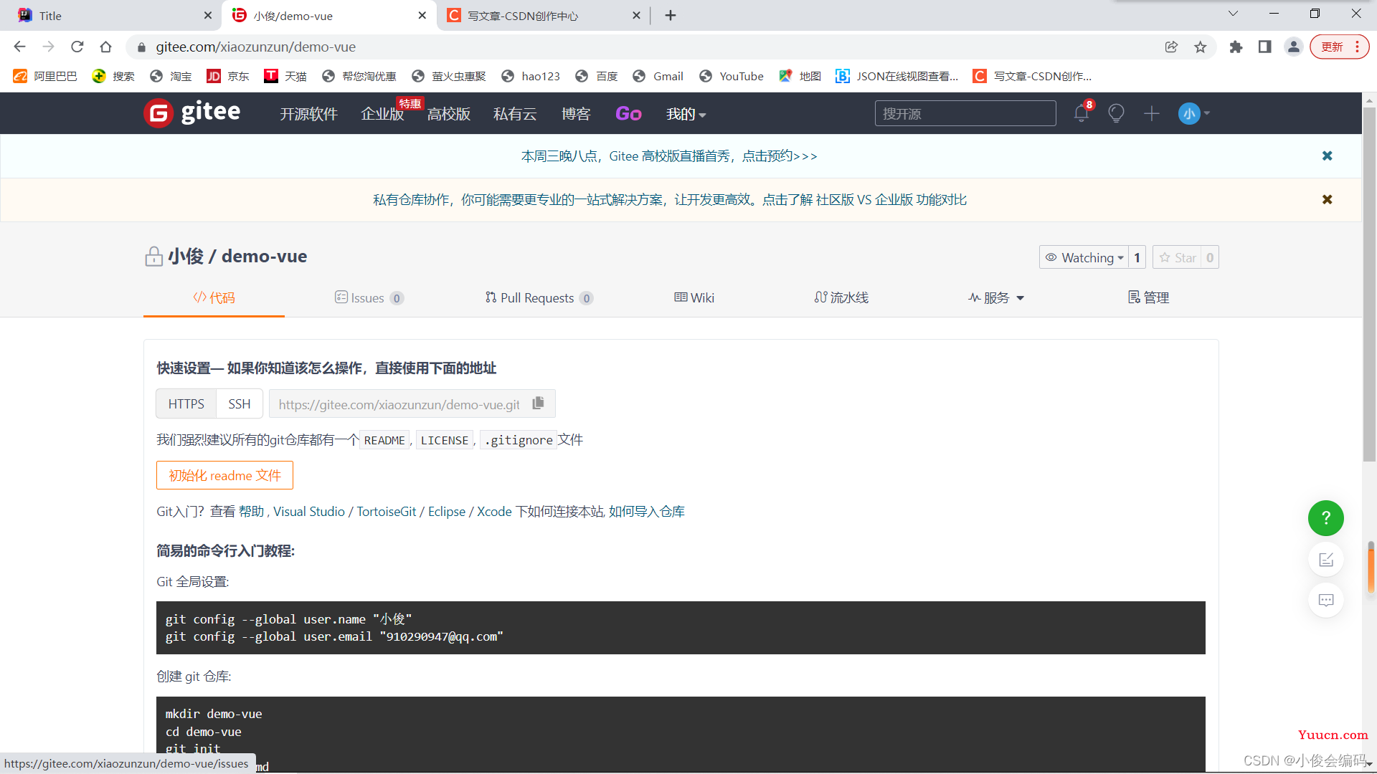Viewport: 1377px width, 774px height.
Task: Click the 如何导入仓库 link
Action: 647,511
